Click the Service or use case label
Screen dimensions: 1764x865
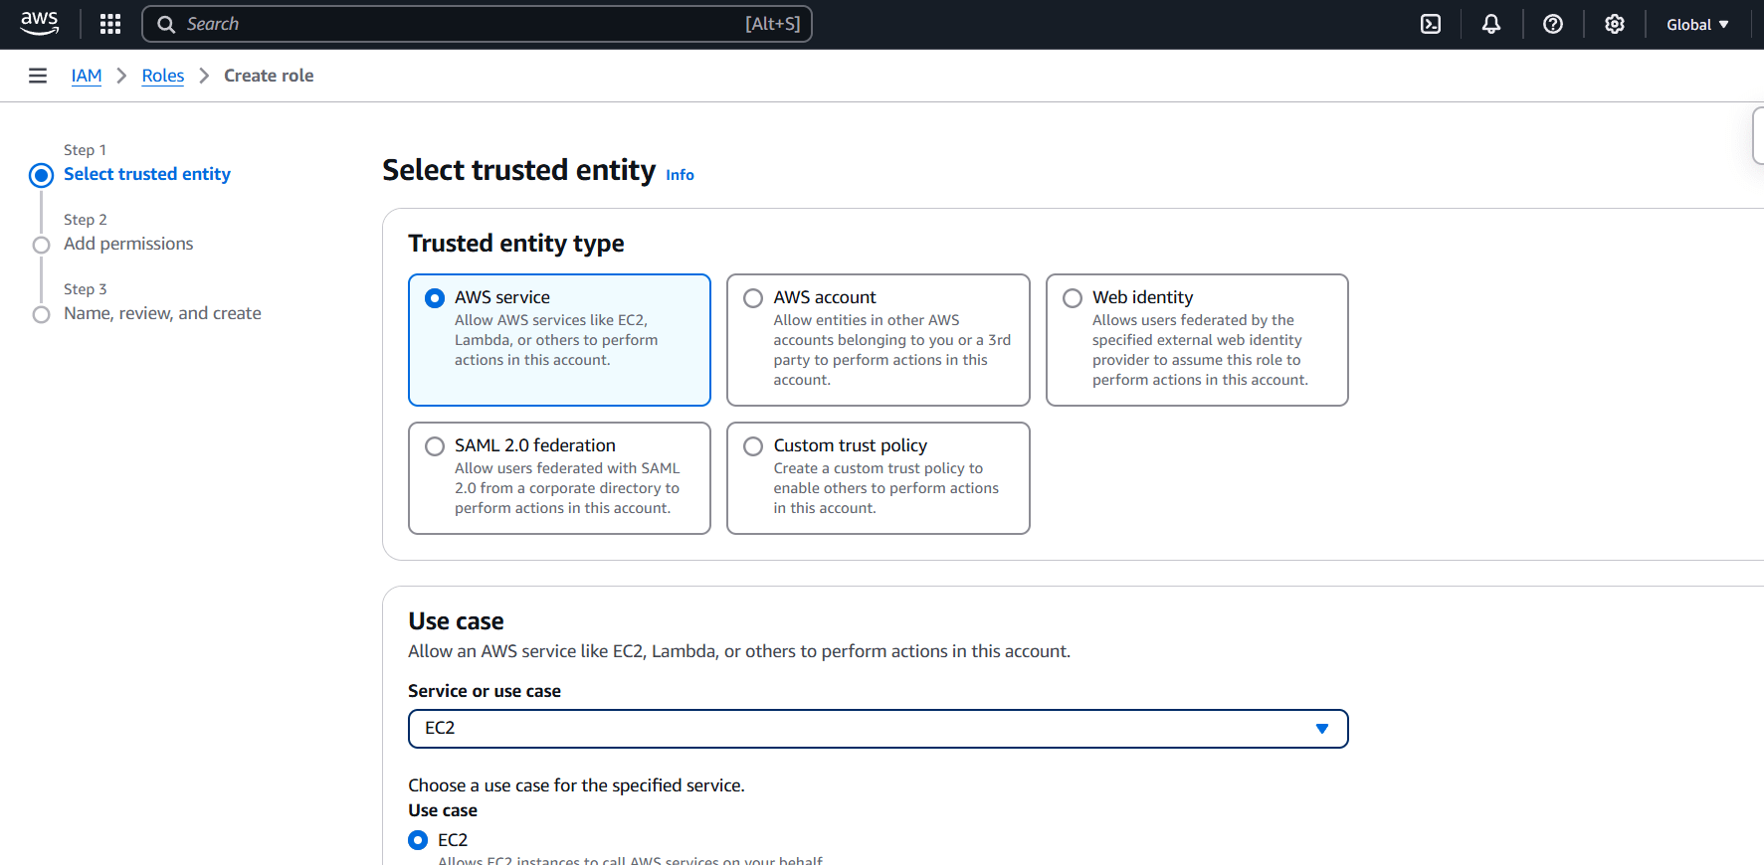click(485, 691)
